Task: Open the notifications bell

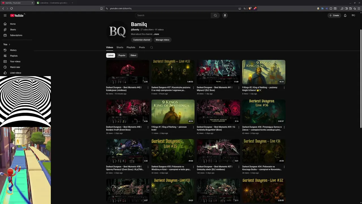Action: tap(345, 15)
